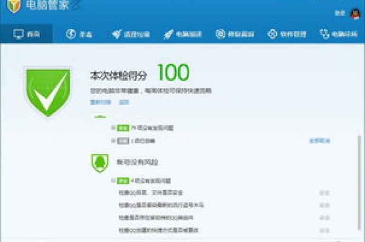Click the 本次体检得分 heading
Viewport: 365px width, 242px height.
tap(119, 75)
